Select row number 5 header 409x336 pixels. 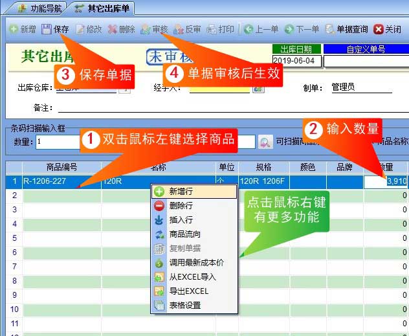(14, 238)
